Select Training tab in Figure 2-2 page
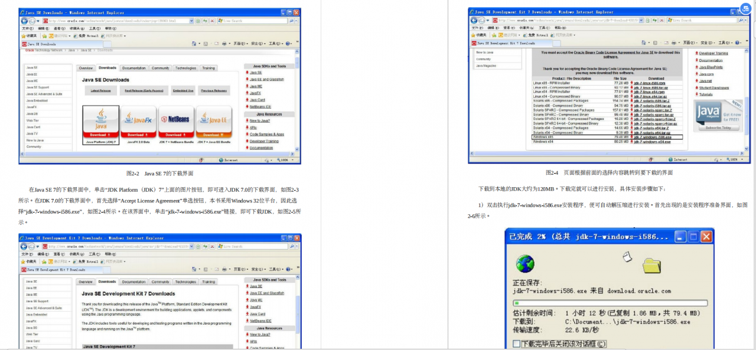Image resolution: width=756 pixels, height=350 pixels. (208, 68)
